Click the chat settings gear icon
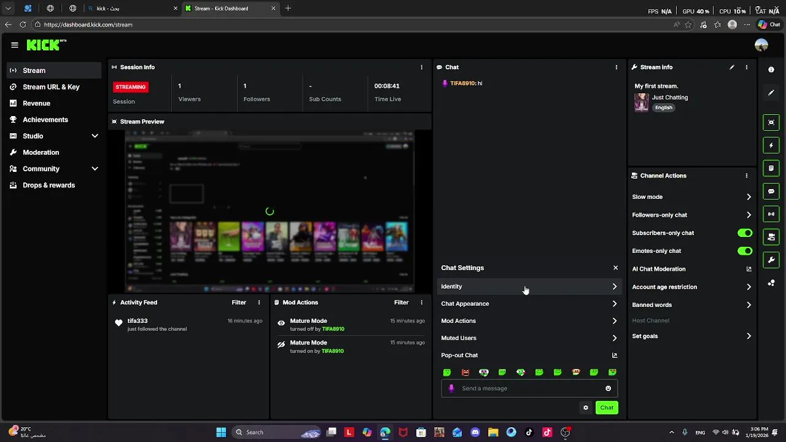Screen dimensions: 786x442 (x=586, y=408)
